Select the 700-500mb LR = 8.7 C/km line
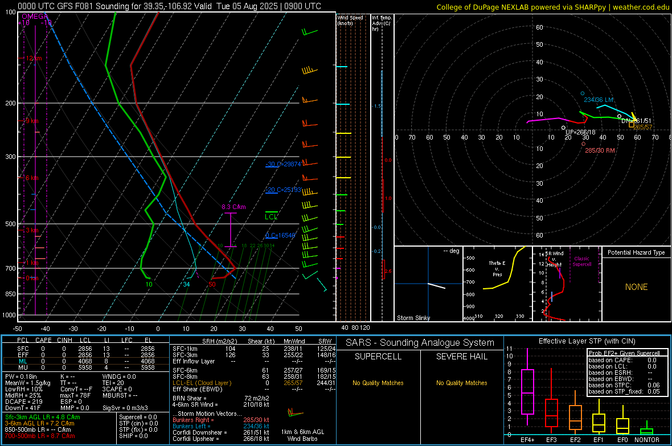This screenshot has width=672, height=446. tap(40, 436)
